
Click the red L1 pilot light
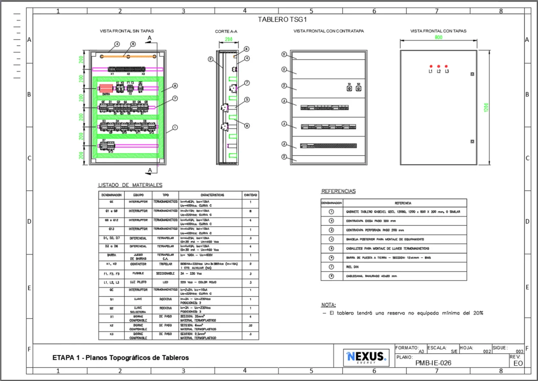(x=432, y=66)
